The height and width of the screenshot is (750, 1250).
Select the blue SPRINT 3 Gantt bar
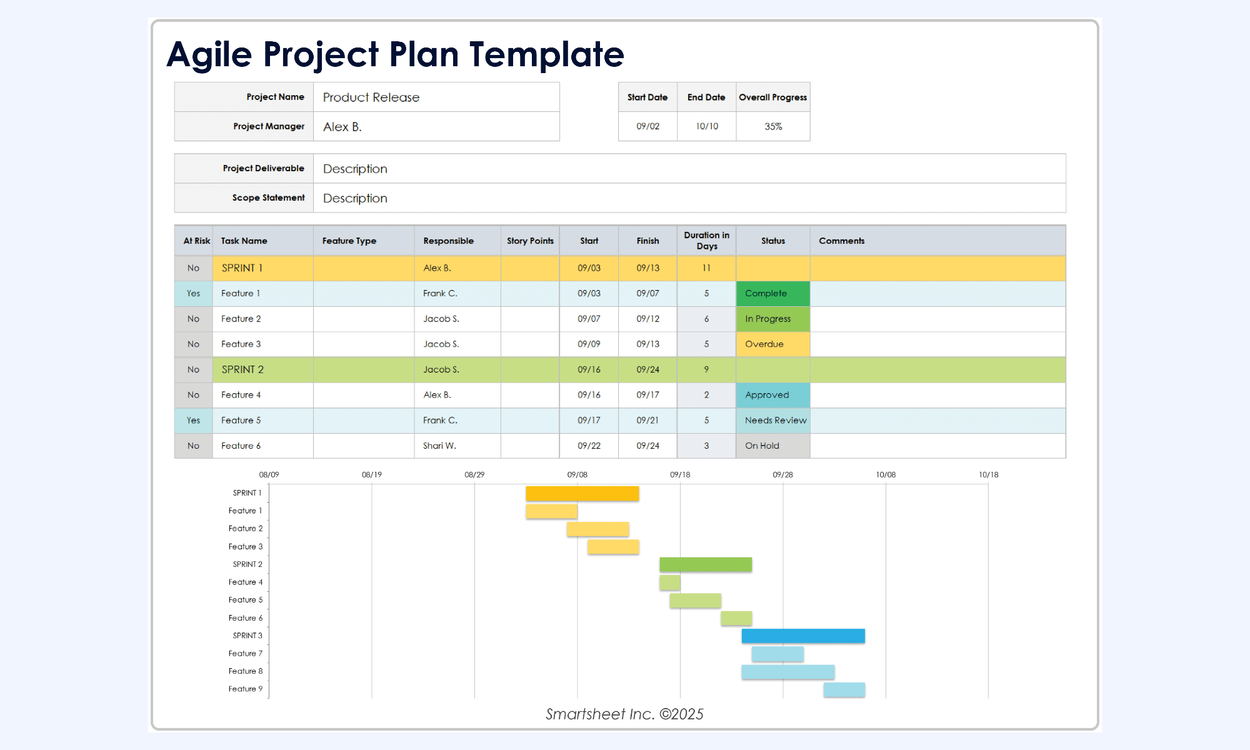click(x=803, y=636)
